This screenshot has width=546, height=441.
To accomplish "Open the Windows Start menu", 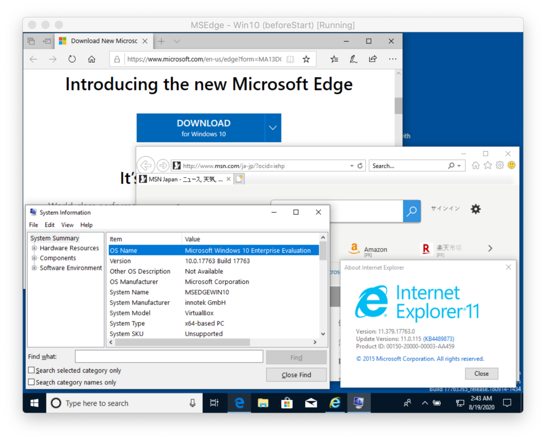I will (35, 403).
